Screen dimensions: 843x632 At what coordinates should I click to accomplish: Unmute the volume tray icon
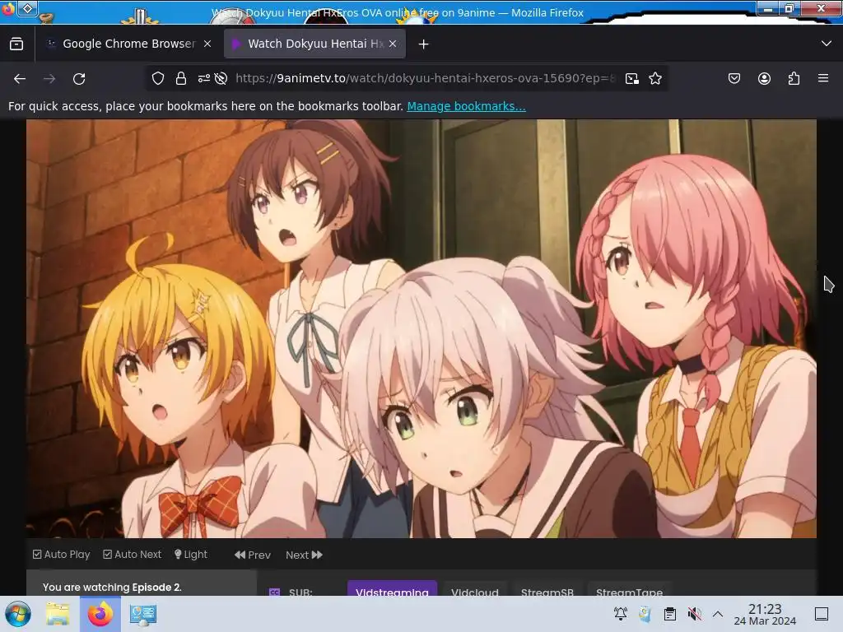pyautogui.click(x=694, y=613)
